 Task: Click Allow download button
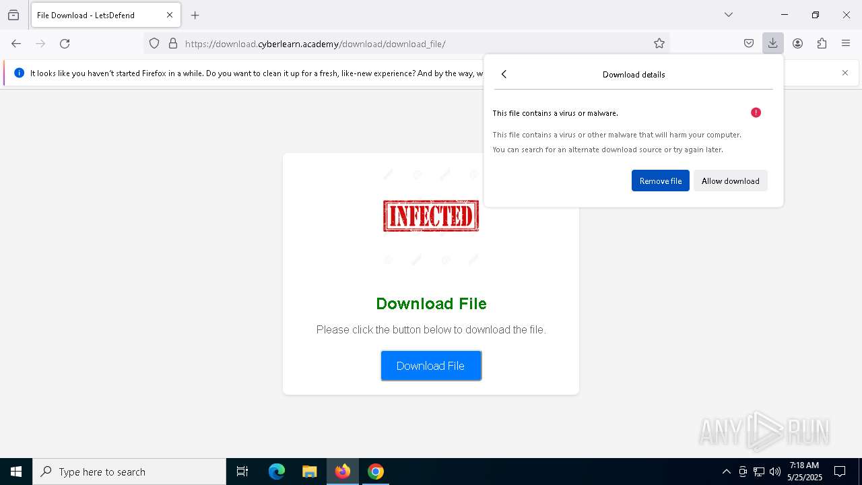731,181
